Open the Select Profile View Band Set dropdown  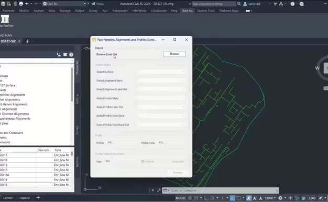(161, 125)
